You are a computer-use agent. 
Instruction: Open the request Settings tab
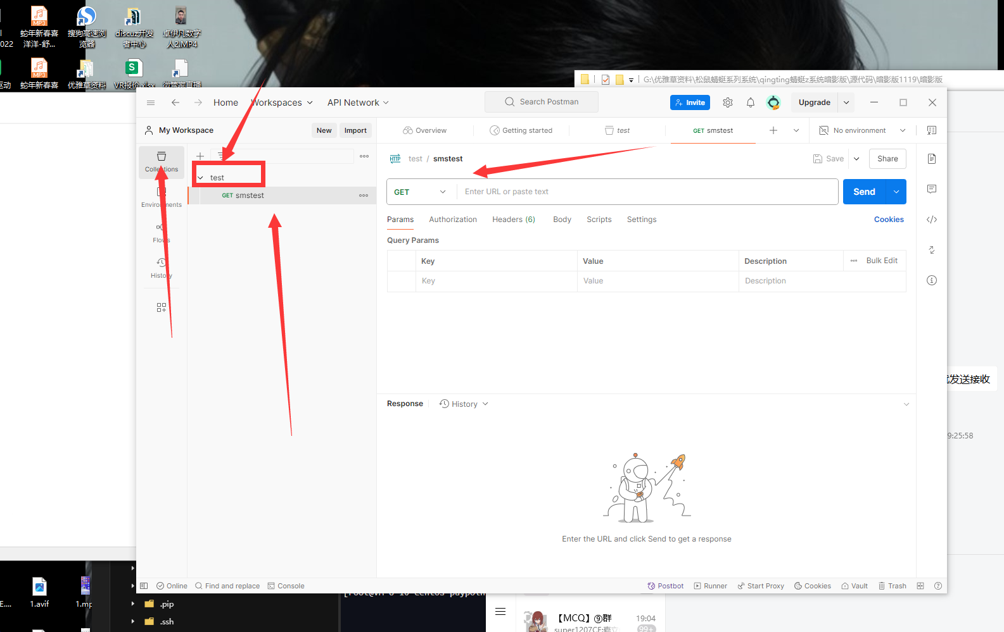pos(642,220)
